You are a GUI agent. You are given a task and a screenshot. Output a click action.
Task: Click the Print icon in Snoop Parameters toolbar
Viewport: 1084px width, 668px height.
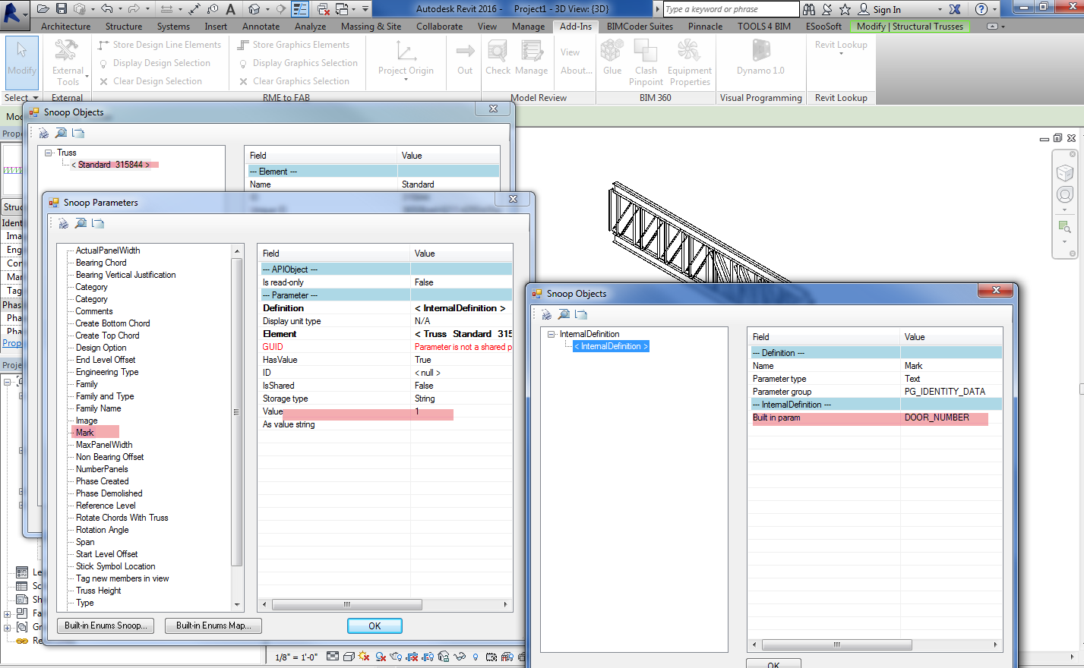pyautogui.click(x=62, y=222)
